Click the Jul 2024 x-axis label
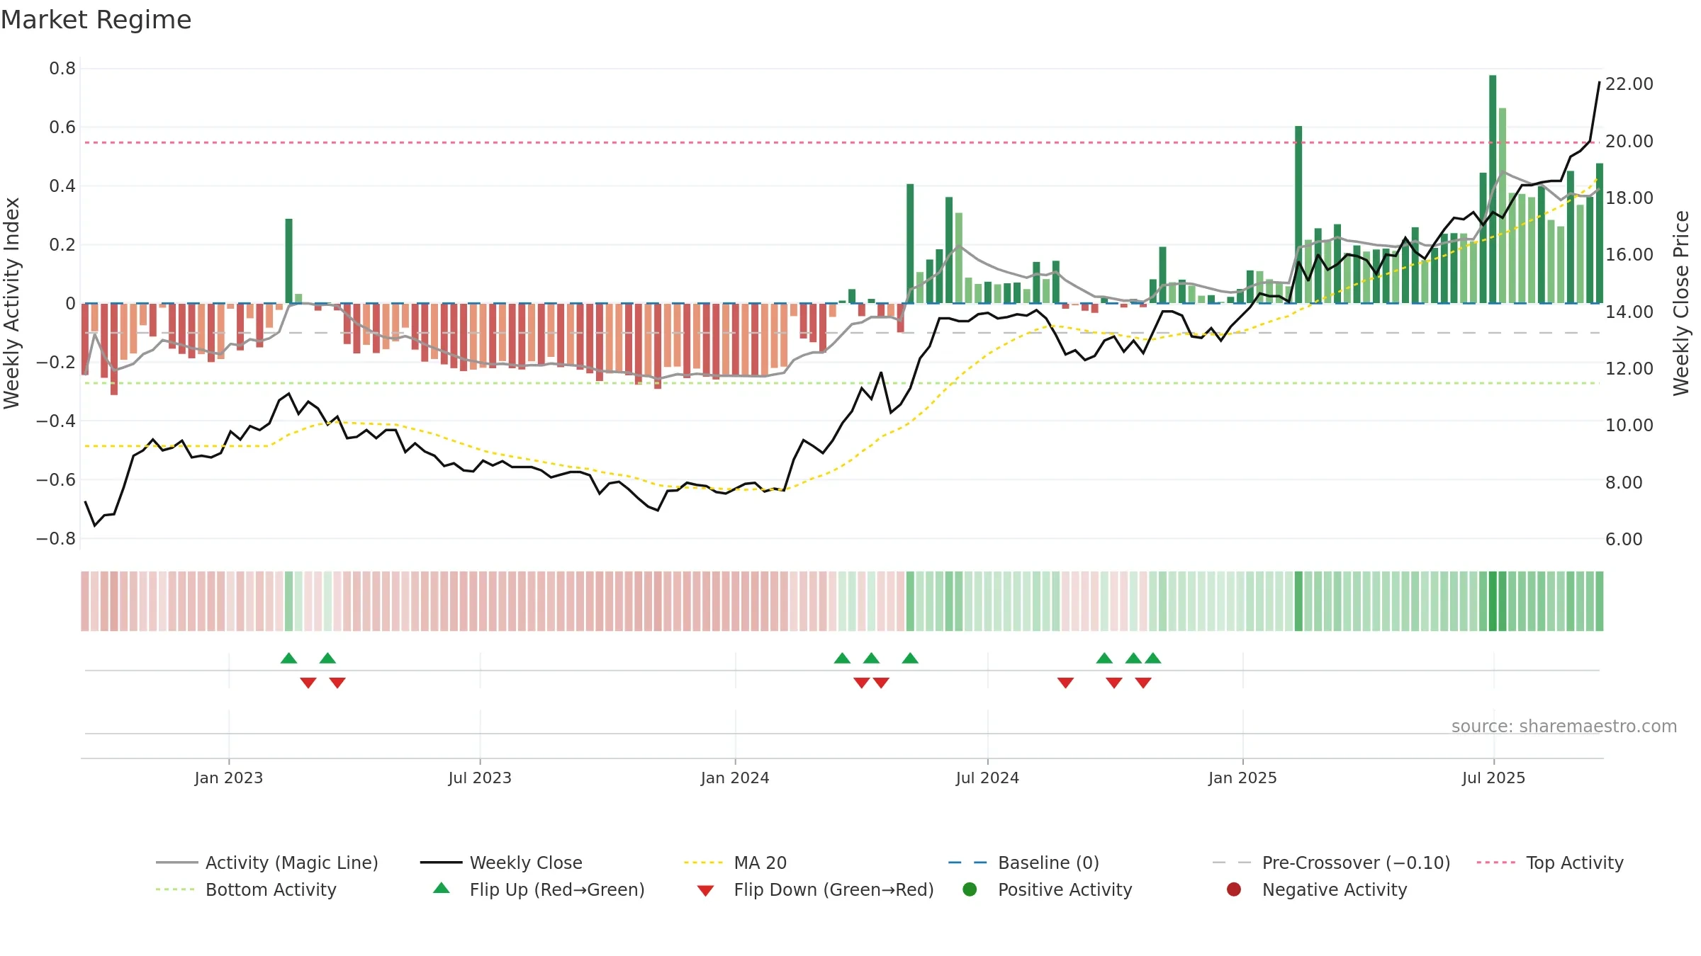The image size is (1701, 956). pos(987,778)
